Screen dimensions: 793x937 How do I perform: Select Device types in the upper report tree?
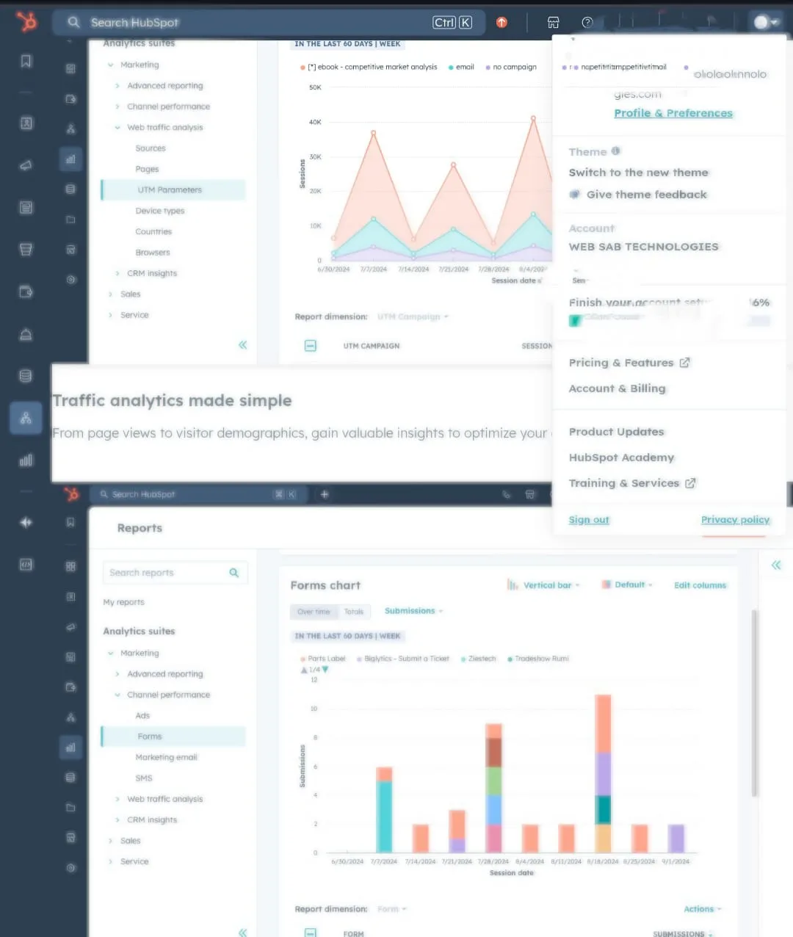[160, 211]
